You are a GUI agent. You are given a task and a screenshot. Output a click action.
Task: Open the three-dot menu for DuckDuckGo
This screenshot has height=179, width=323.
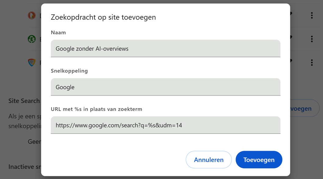tap(312, 15)
